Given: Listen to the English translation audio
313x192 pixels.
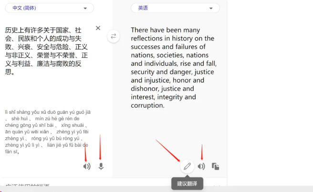Looking at the screenshot, I should click(201, 166).
